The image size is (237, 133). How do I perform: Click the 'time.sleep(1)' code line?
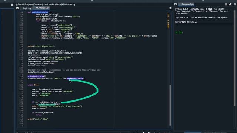(x=39, y=108)
